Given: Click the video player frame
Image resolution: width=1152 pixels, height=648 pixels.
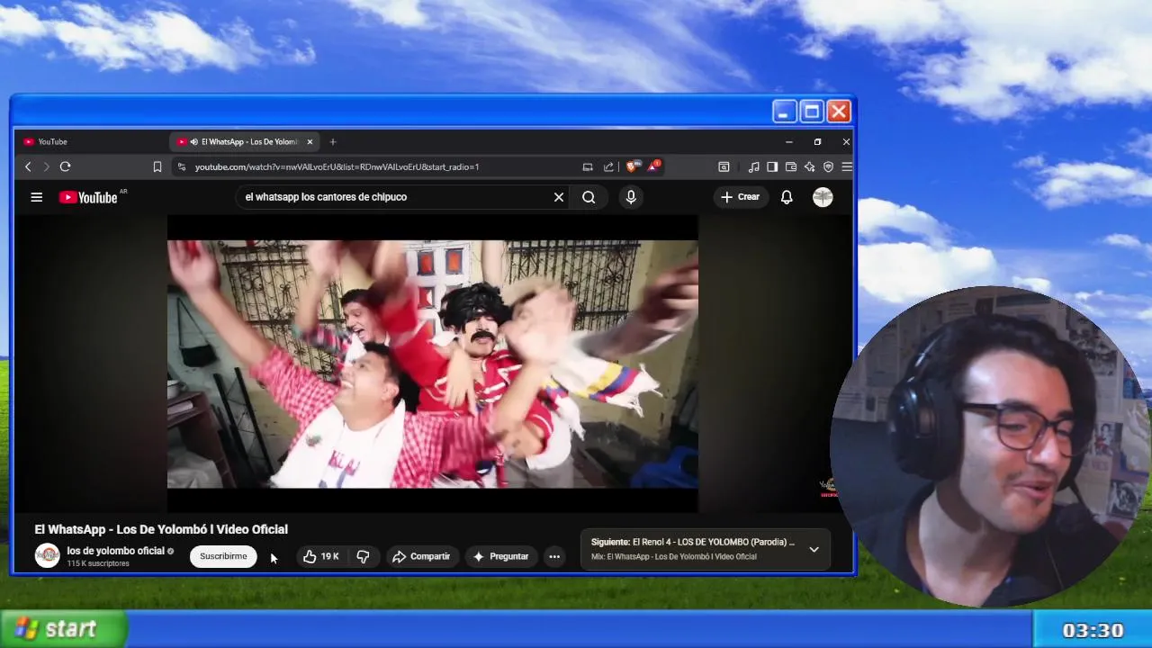Looking at the screenshot, I should tap(433, 364).
